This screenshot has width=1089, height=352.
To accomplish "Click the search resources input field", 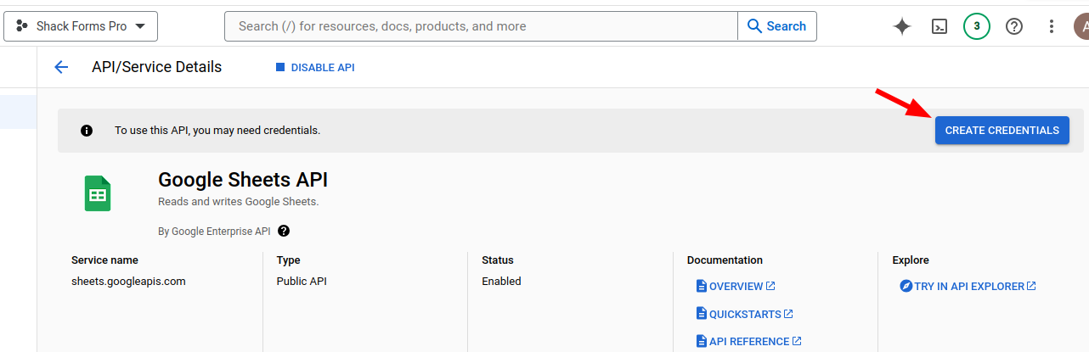I will click(481, 26).
